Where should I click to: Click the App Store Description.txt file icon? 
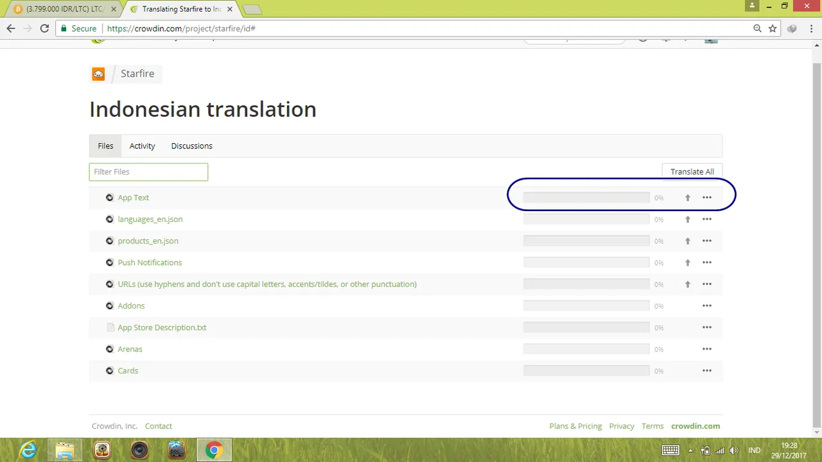(x=110, y=327)
